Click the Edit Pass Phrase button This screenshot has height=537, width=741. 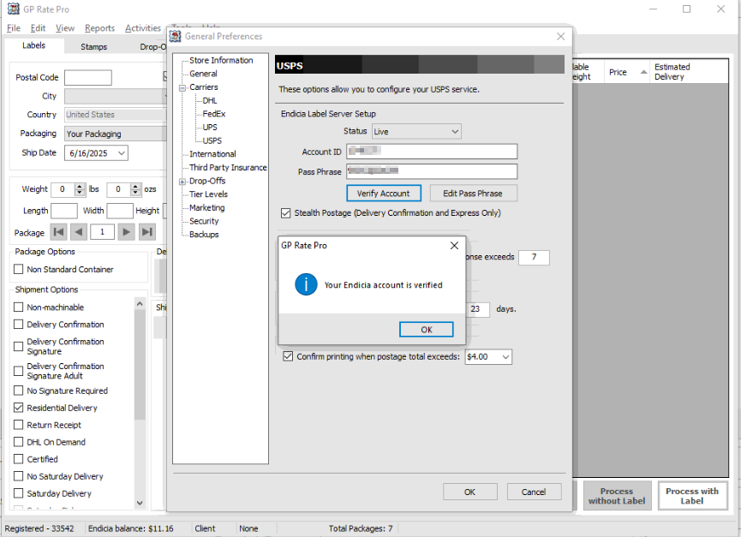[473, 194]
